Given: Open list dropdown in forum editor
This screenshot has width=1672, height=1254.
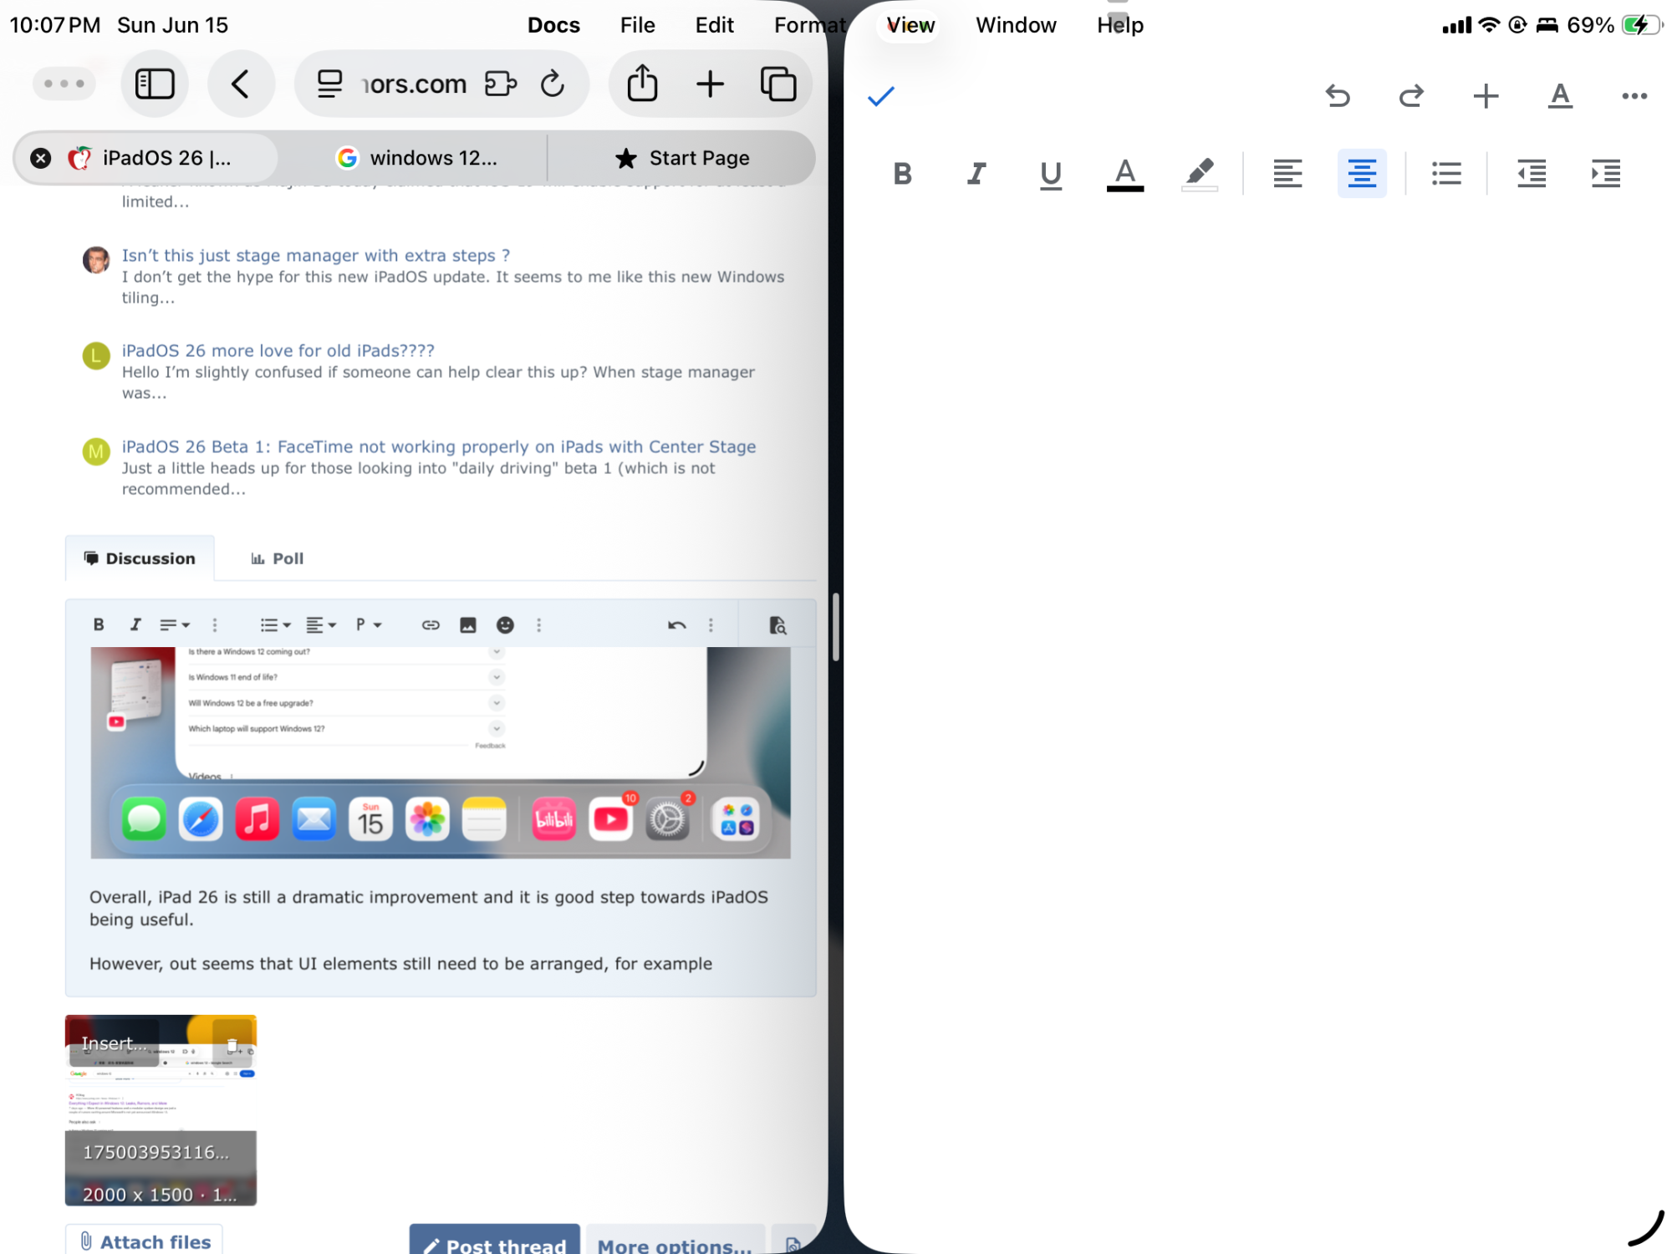Looking at the screenshot, I should [x=275, y=624].
